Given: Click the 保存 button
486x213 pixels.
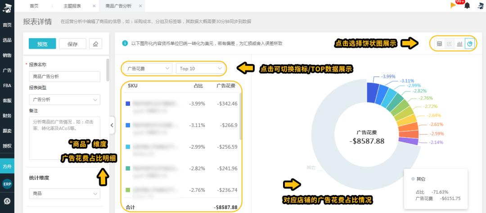Looking at the screenshot, I should (x=72, y=44).
